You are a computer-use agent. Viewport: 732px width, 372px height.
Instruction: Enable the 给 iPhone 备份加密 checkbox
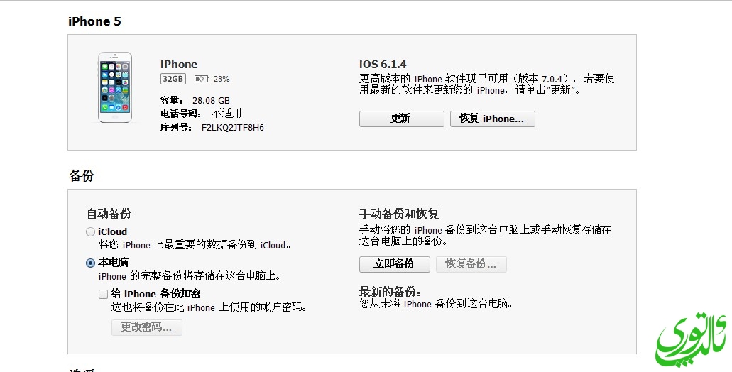(103, 294)
